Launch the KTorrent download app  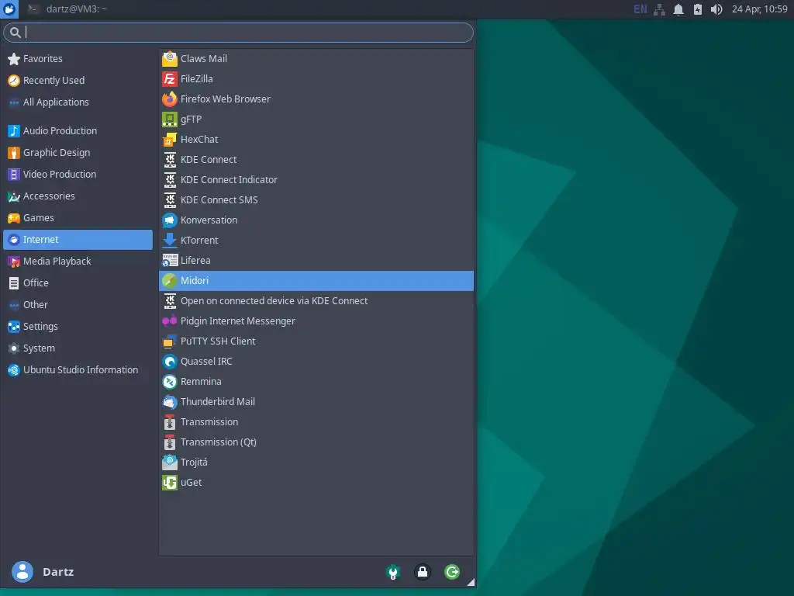pos(316,241)
